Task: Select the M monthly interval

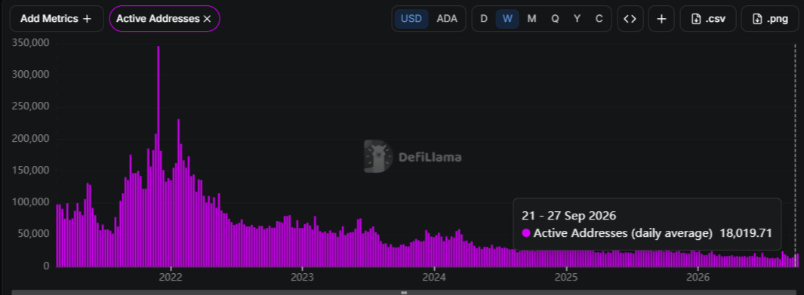Action: click(x=531, y=19)
